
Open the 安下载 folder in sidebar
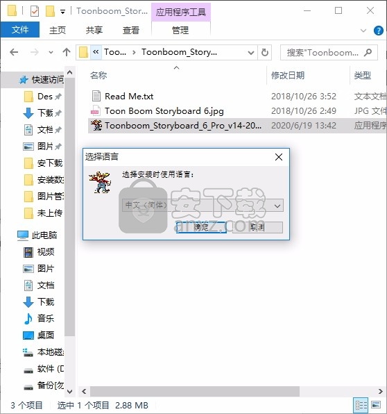pos(43,163)
